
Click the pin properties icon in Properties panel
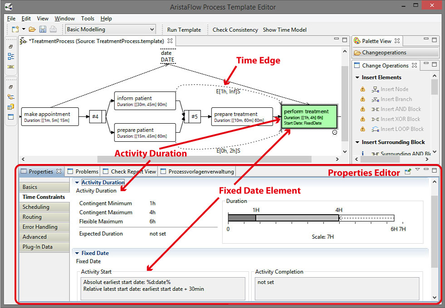(408, 171)
